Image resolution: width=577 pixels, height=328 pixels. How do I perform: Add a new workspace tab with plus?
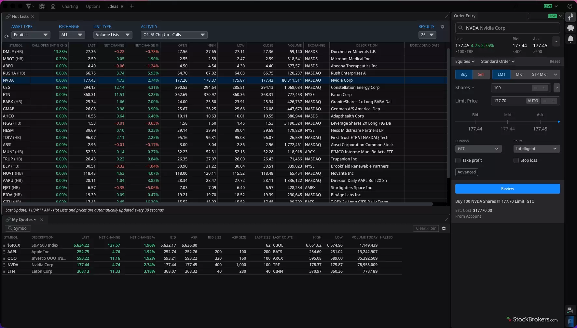click(132, 6)
